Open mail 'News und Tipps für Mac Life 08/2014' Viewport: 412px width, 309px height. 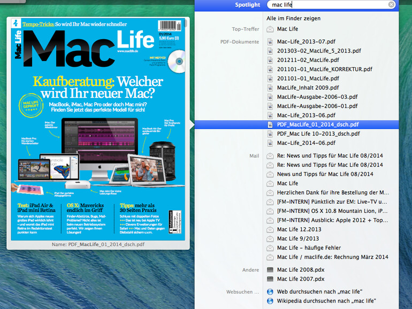(x=325, y=174)
